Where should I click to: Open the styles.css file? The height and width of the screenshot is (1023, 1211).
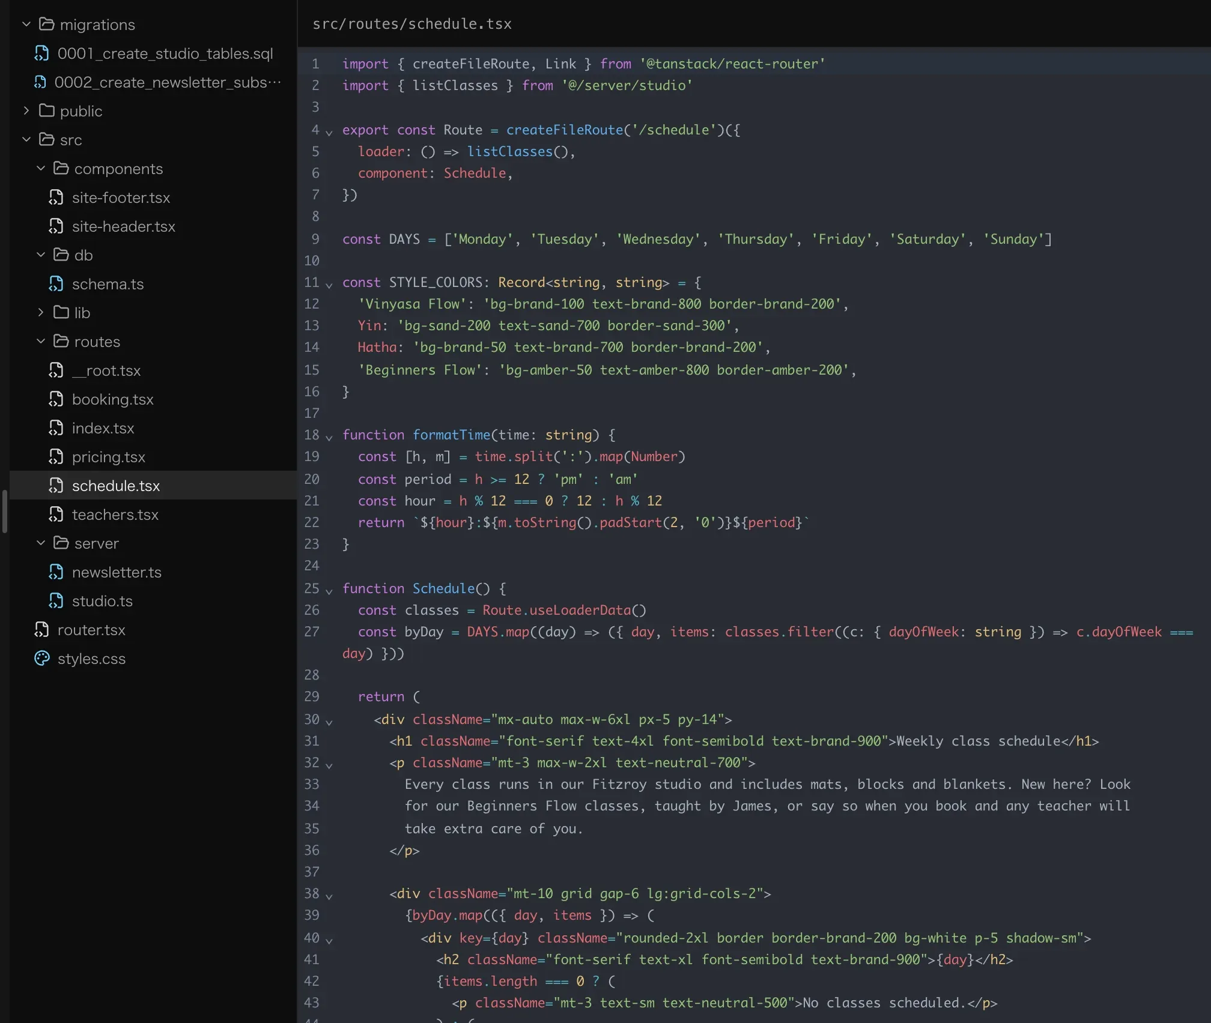click(153, 659)
